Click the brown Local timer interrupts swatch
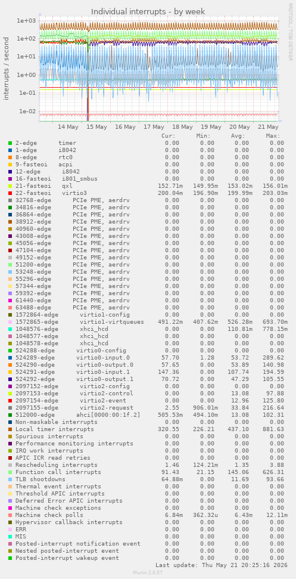Screen dimensions: 296x579 click(x=10, y=429)
